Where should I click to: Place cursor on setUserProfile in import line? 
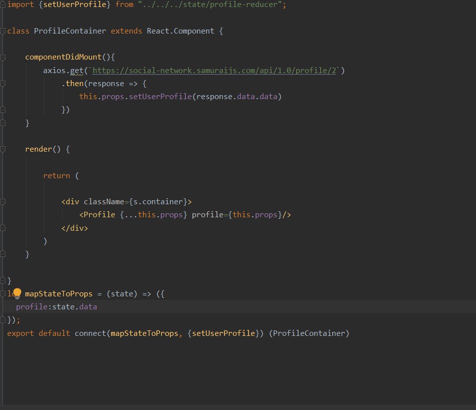click(75, 5)
